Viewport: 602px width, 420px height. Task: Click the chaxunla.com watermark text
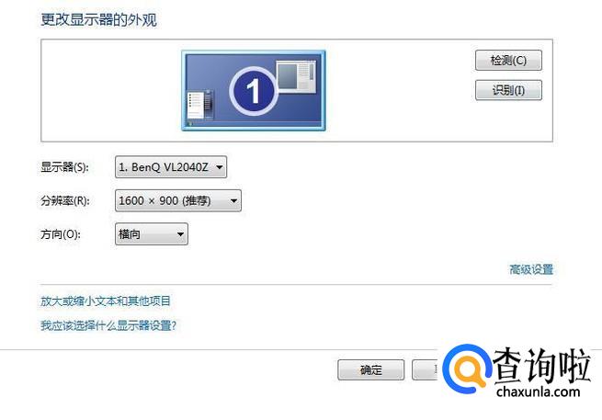point(538,392)
